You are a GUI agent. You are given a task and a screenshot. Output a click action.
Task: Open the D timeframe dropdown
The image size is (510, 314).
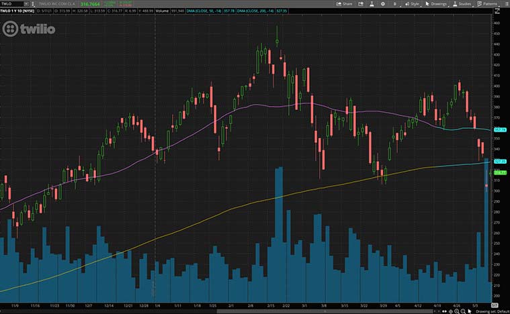tap(395, 3)
